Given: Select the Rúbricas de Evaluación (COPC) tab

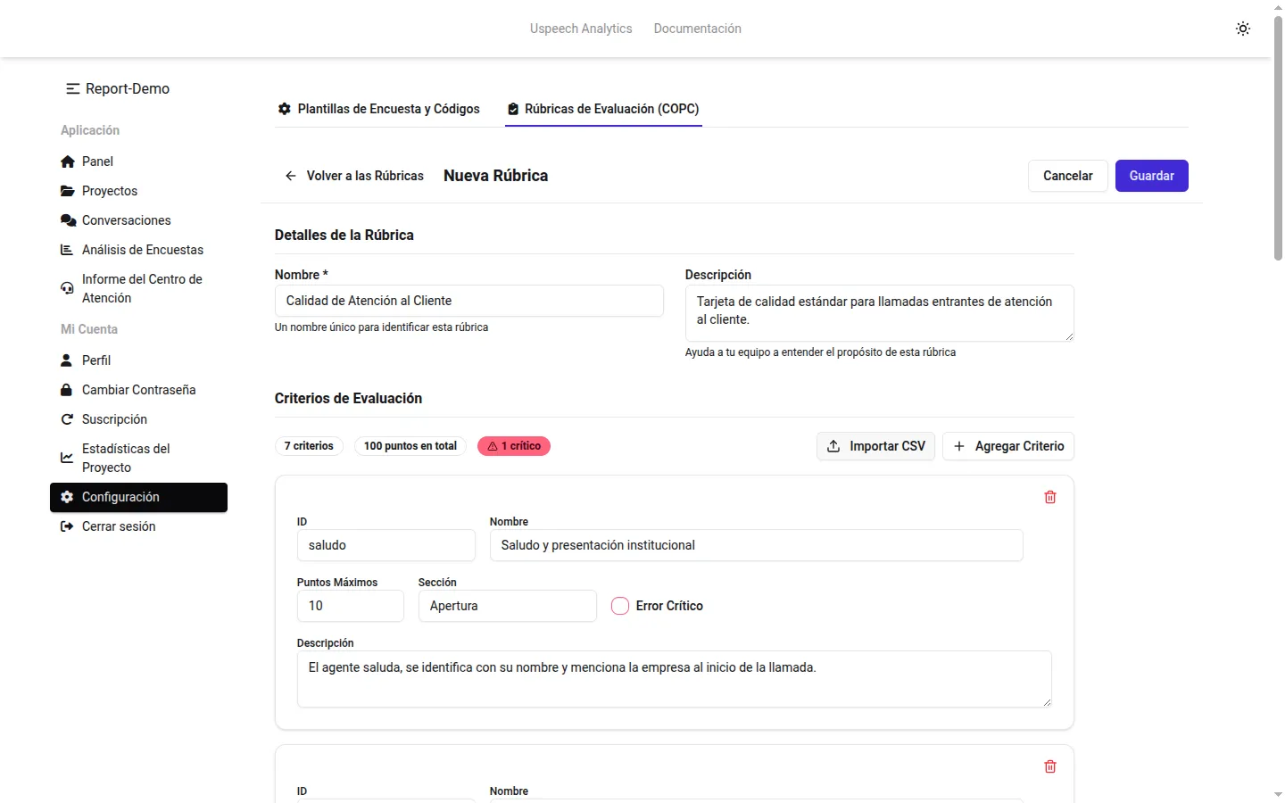Looking at the screenshot, I should tap(603, 109).
